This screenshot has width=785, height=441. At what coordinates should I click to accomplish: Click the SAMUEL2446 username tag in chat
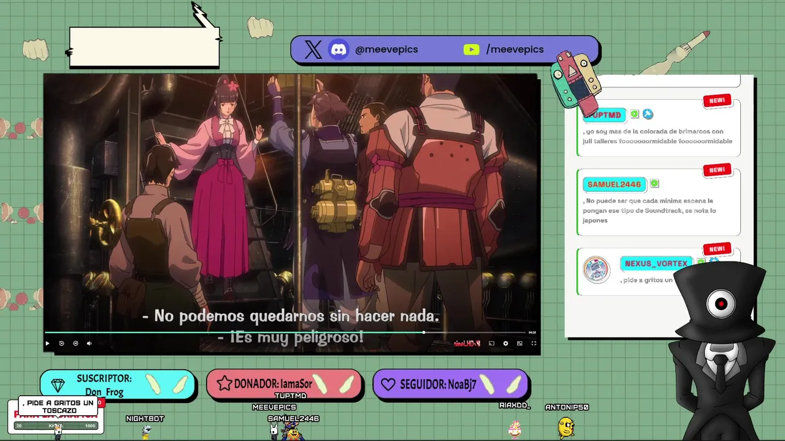[614, 184]
